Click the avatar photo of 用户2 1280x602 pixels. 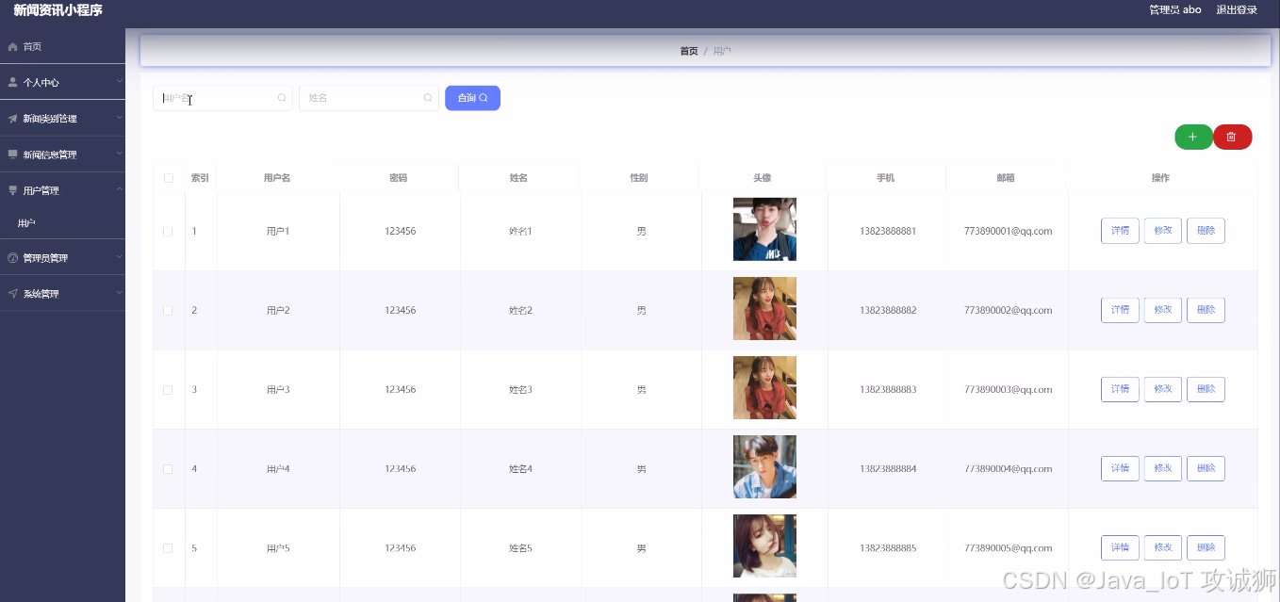tap(764, 308)
